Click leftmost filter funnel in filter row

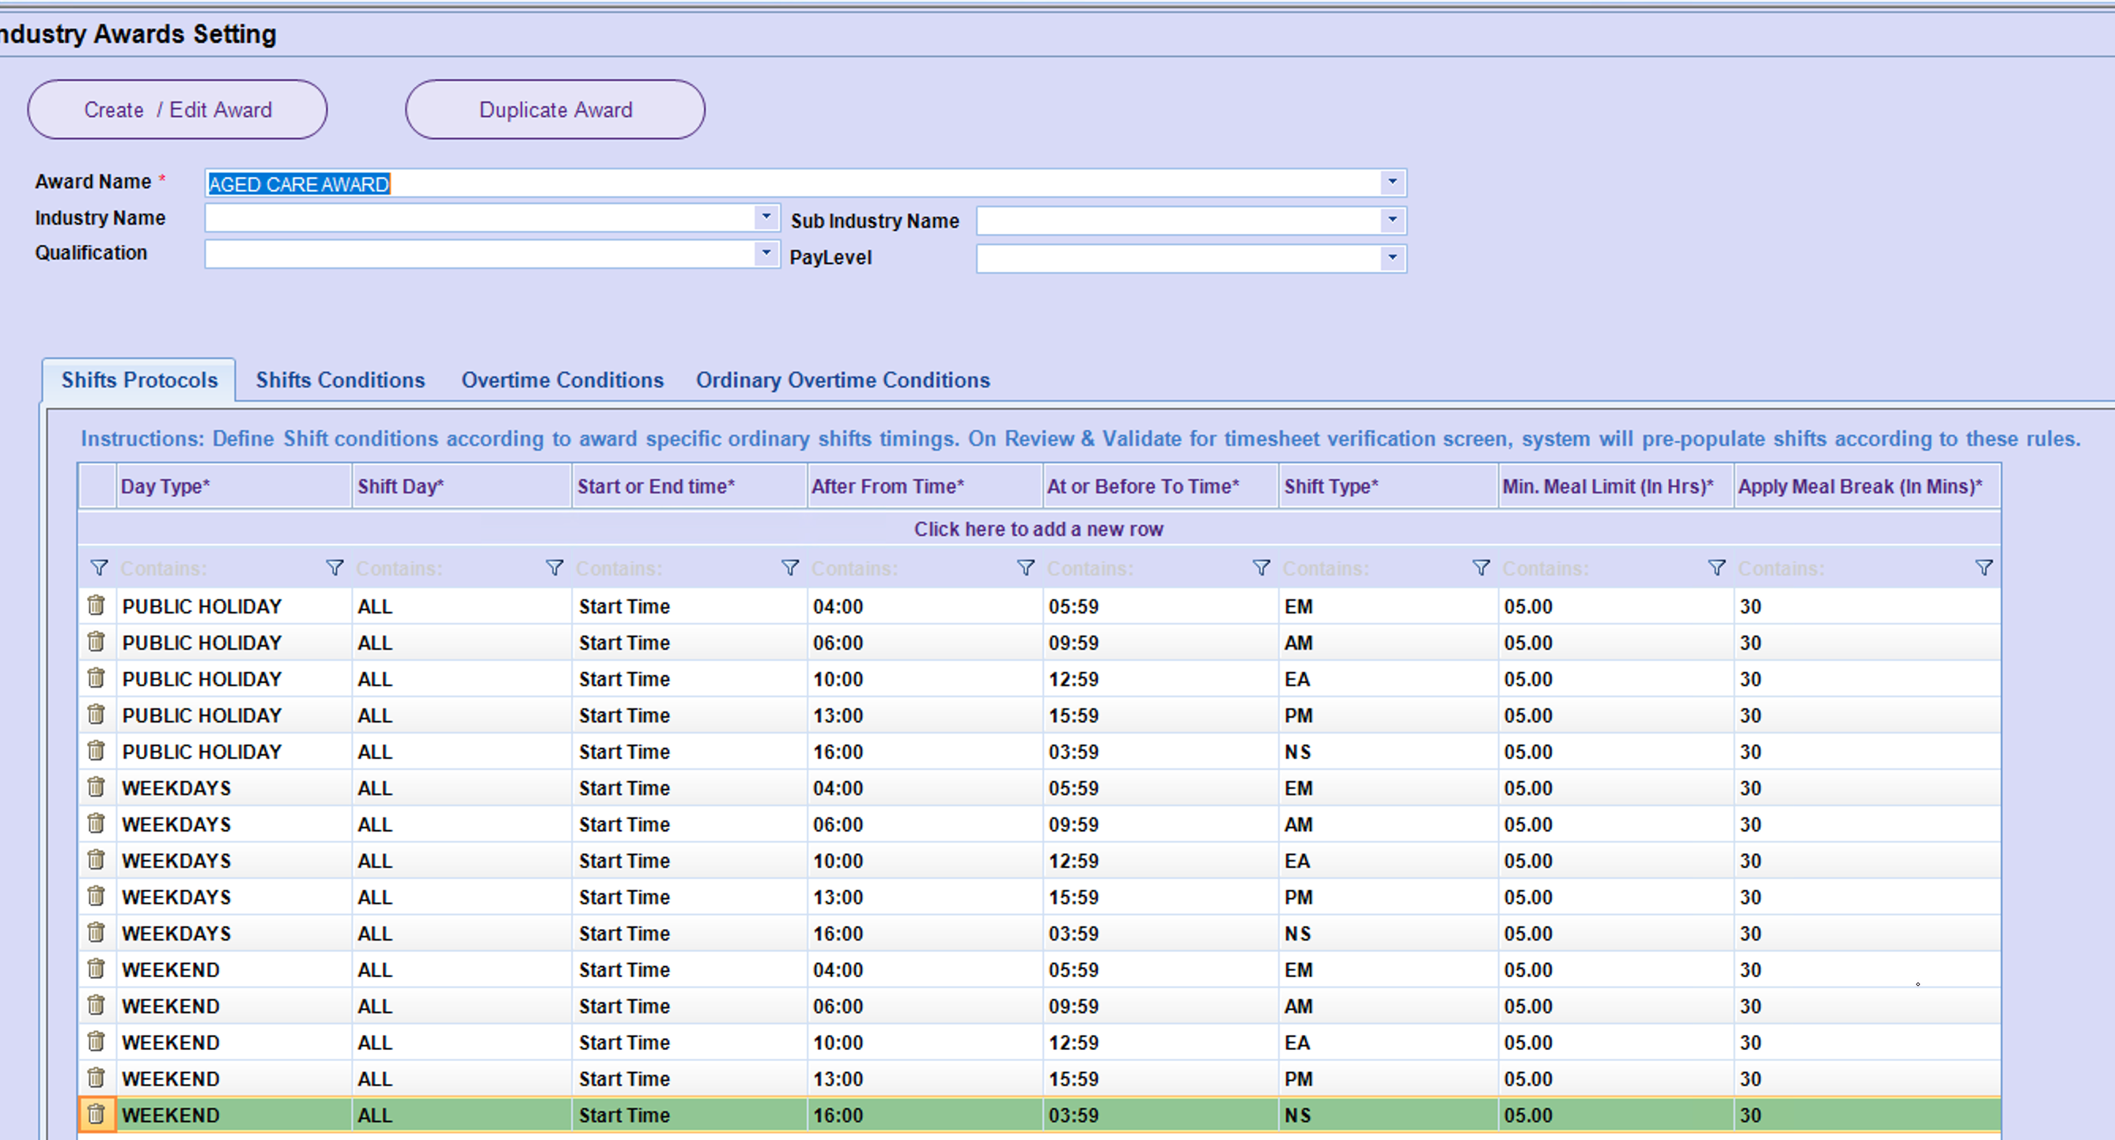click(x=99, y=568)
